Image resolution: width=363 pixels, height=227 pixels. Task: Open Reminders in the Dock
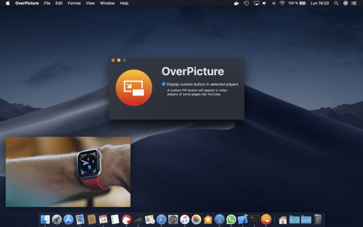pyautogui.click(x=115, y=219)
